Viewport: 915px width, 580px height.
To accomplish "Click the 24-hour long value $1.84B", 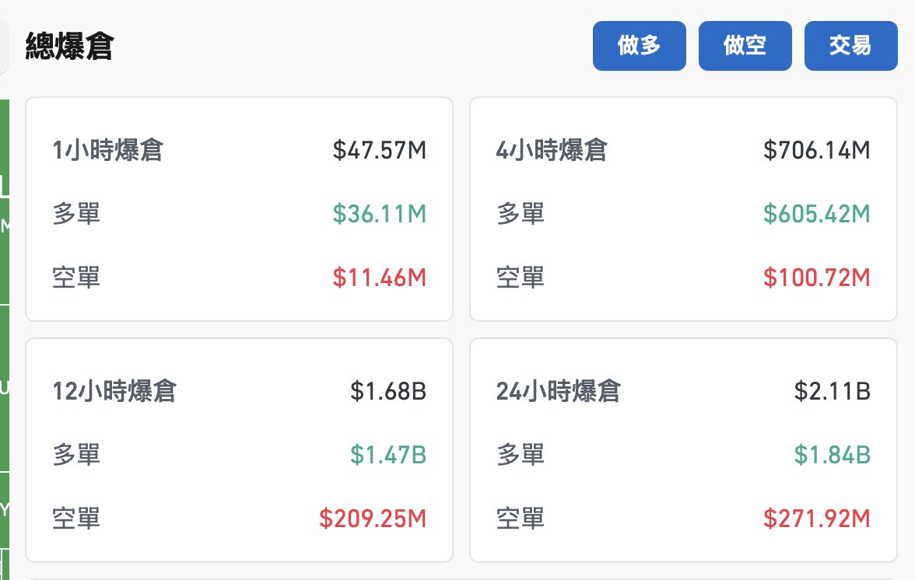I will (832, 455).
